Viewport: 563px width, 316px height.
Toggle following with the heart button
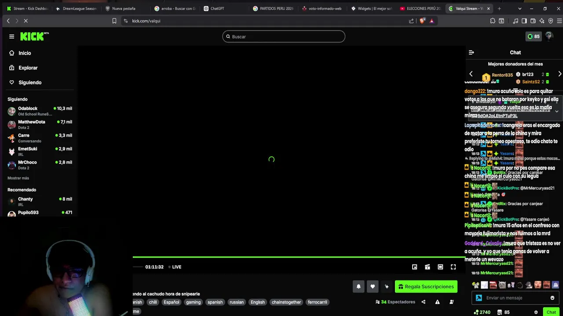(373, 287)
